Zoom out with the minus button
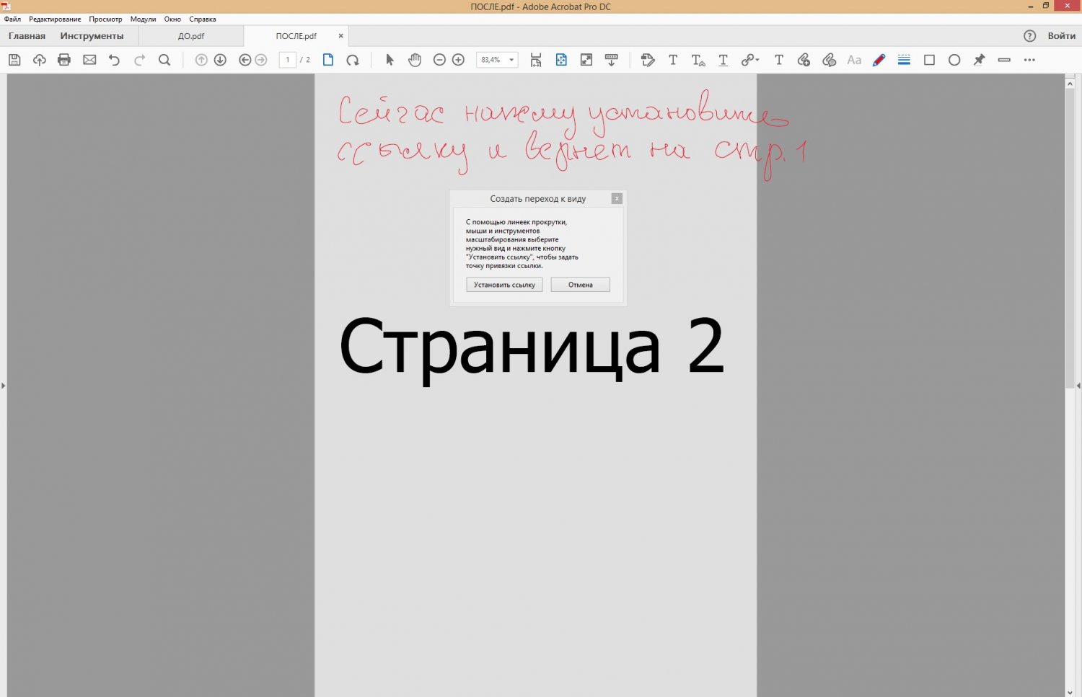1082x697 pixels. point(439,60)
